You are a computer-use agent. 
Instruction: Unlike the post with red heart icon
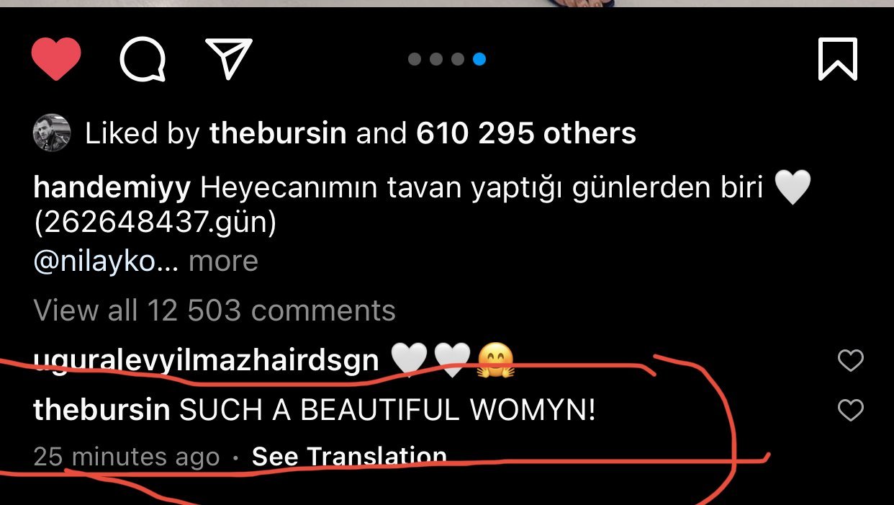click(56, 59)
